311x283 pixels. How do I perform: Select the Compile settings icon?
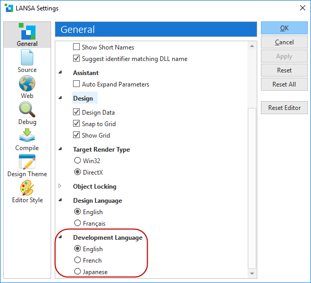[x=27, y=136]
